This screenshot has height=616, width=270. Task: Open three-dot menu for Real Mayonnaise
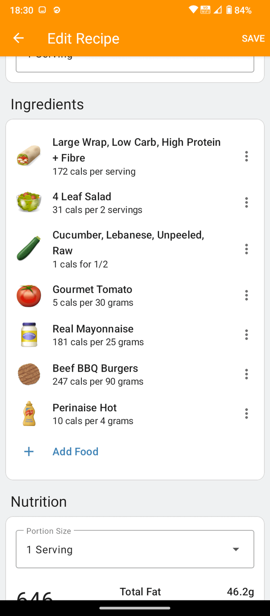tap(246, 335)
